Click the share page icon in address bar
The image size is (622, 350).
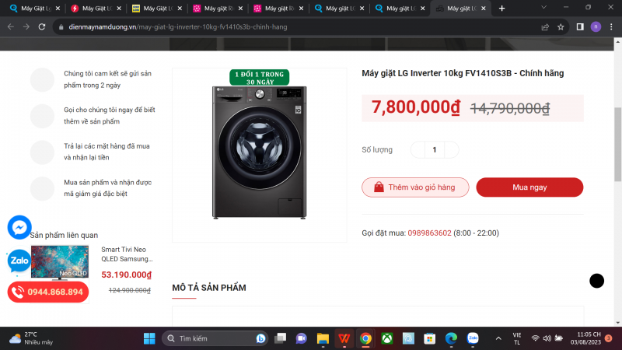coord(545,26)
